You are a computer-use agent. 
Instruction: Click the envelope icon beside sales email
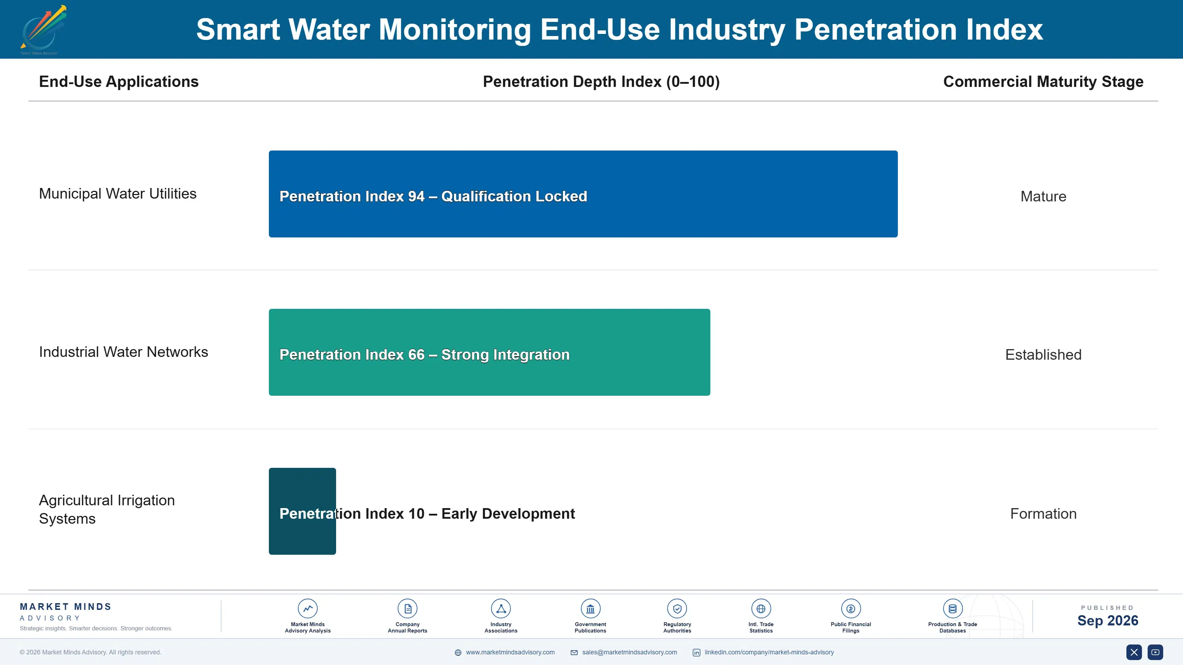574,653
